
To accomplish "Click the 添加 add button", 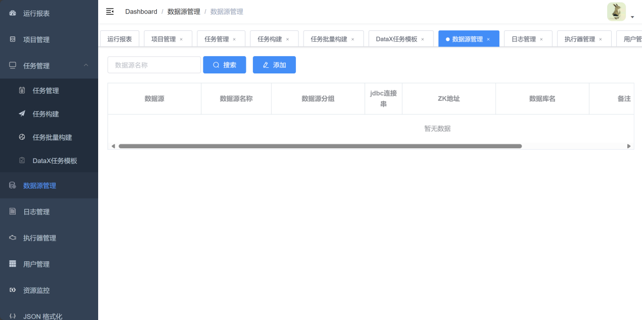I will [x=274, y=65].
